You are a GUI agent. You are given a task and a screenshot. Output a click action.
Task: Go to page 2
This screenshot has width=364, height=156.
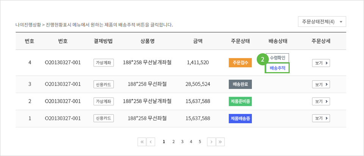[173, 142]
